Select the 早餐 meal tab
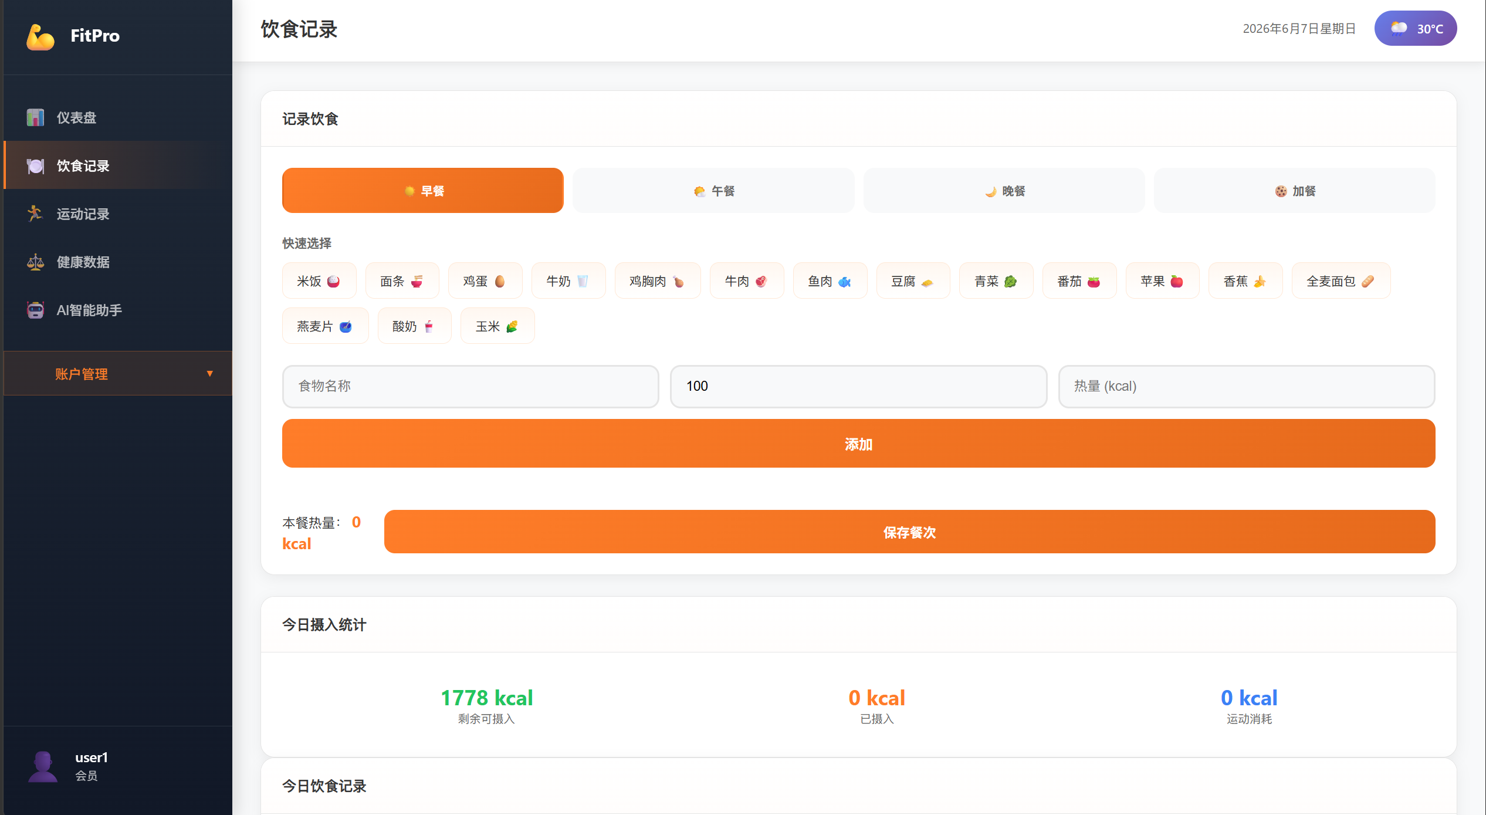 click(x=422, y=191)
